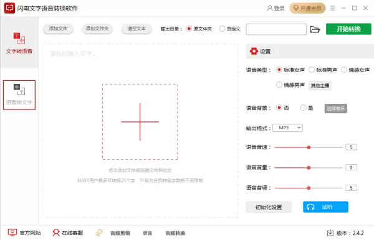Click the 语音音量 value box
This screenshot has height=240, width=374.
[x=351, y=167]
